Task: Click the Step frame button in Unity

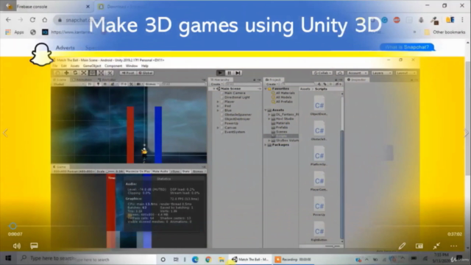Action: tap(238, 73)
